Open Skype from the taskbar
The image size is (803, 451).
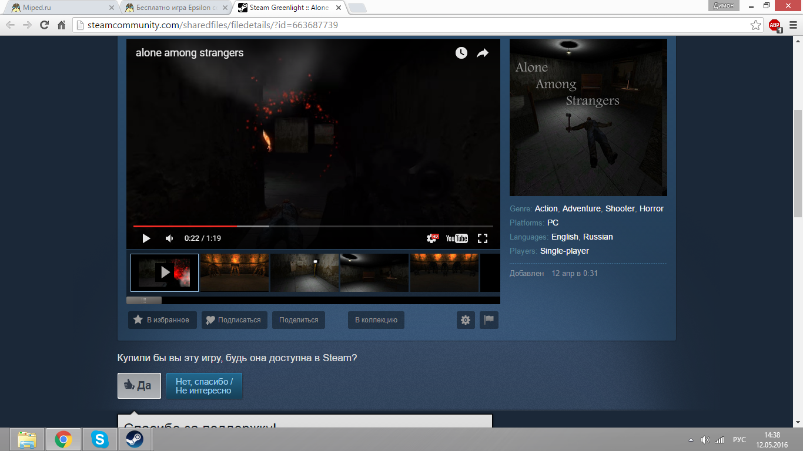[100, 439]
